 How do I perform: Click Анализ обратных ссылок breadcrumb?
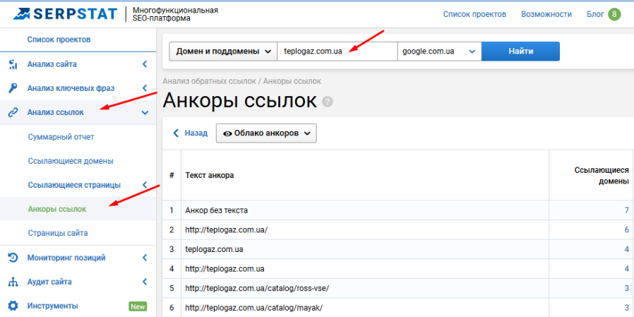pos(210,81)
